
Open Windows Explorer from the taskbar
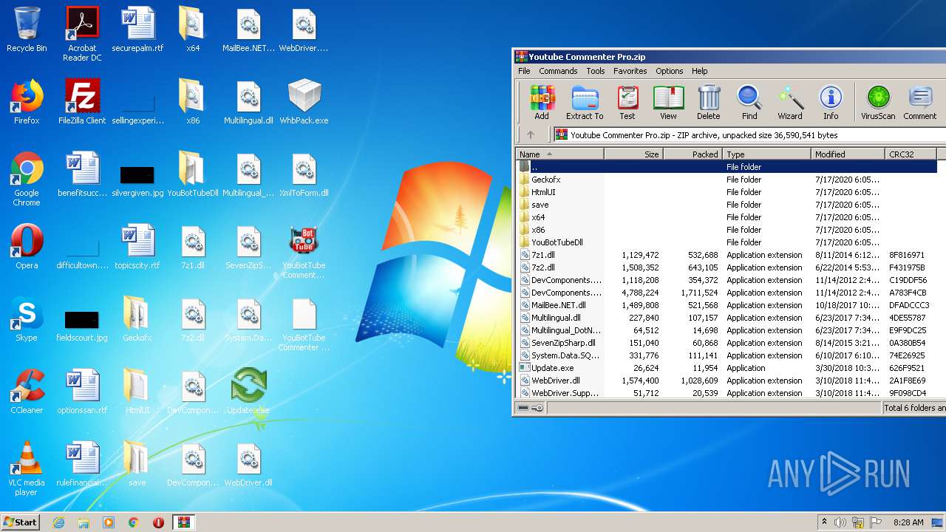tap(84, 522)
